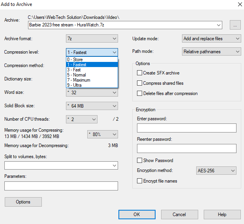Select 9 - Ultra compression level

click(x=92, y=85)
